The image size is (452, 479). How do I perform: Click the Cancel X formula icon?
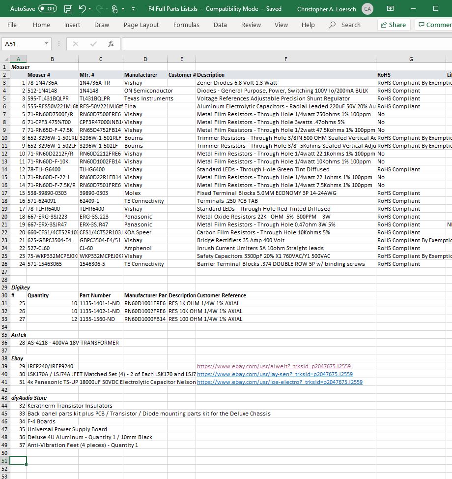[76, 44]
